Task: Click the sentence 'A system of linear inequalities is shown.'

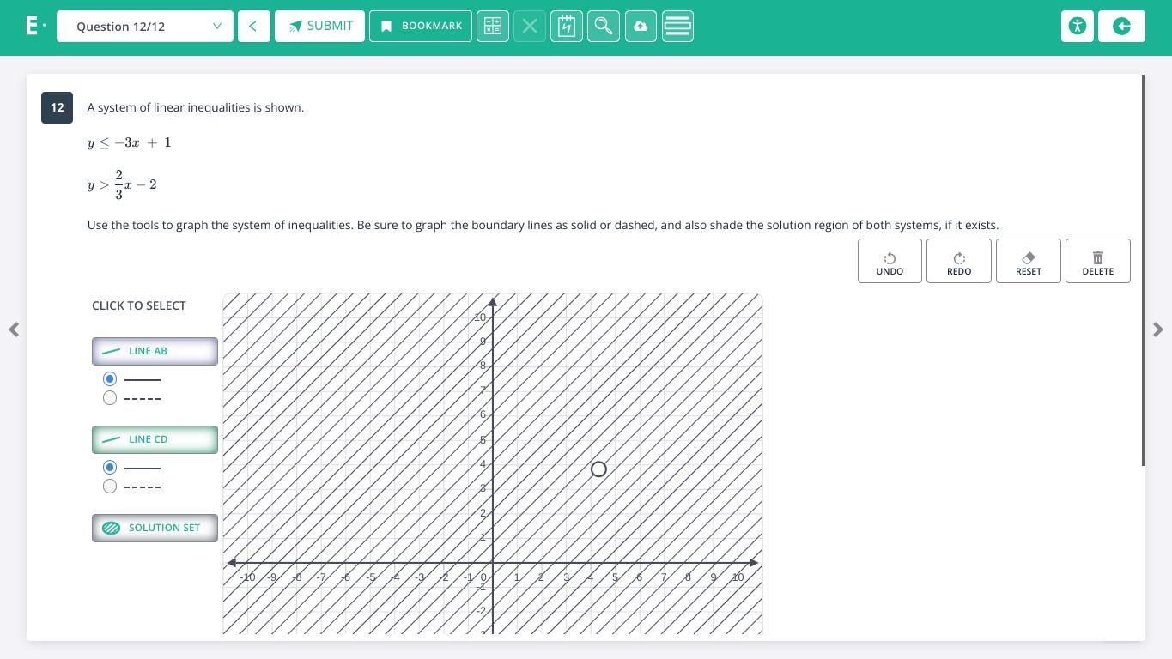Action: pos(196,107)
